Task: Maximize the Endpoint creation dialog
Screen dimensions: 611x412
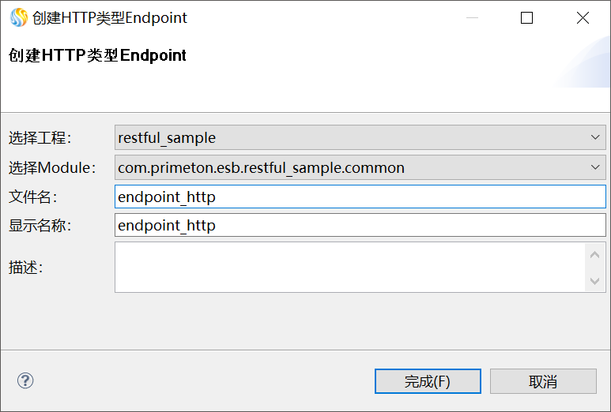Action: click(x=527, y=17)
